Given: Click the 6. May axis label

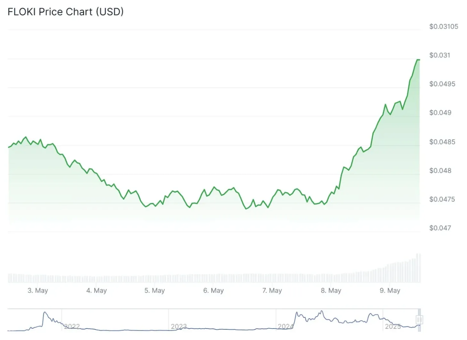Looking at the screenshot, I should pos(213,291).
